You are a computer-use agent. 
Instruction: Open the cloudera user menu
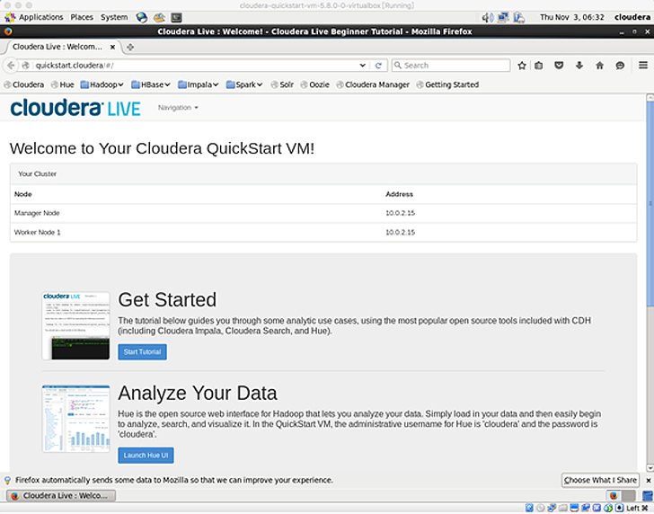click(x=632, y=17)
